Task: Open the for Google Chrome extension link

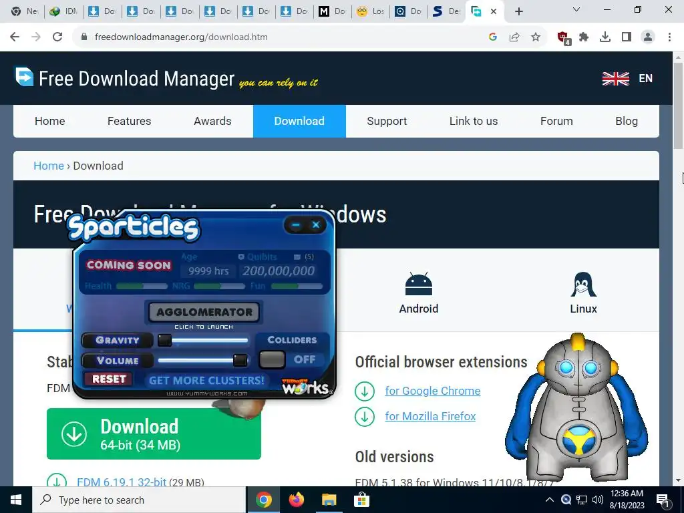Action: [x=432, y=391]
